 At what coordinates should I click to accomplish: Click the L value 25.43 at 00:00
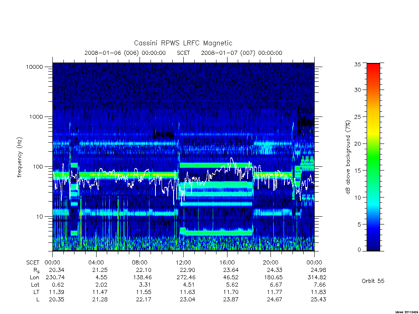(x=318, y=299)
